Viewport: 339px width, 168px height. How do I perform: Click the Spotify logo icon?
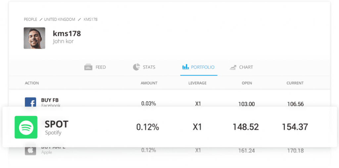pyautogui.click(x=26, y=127)
